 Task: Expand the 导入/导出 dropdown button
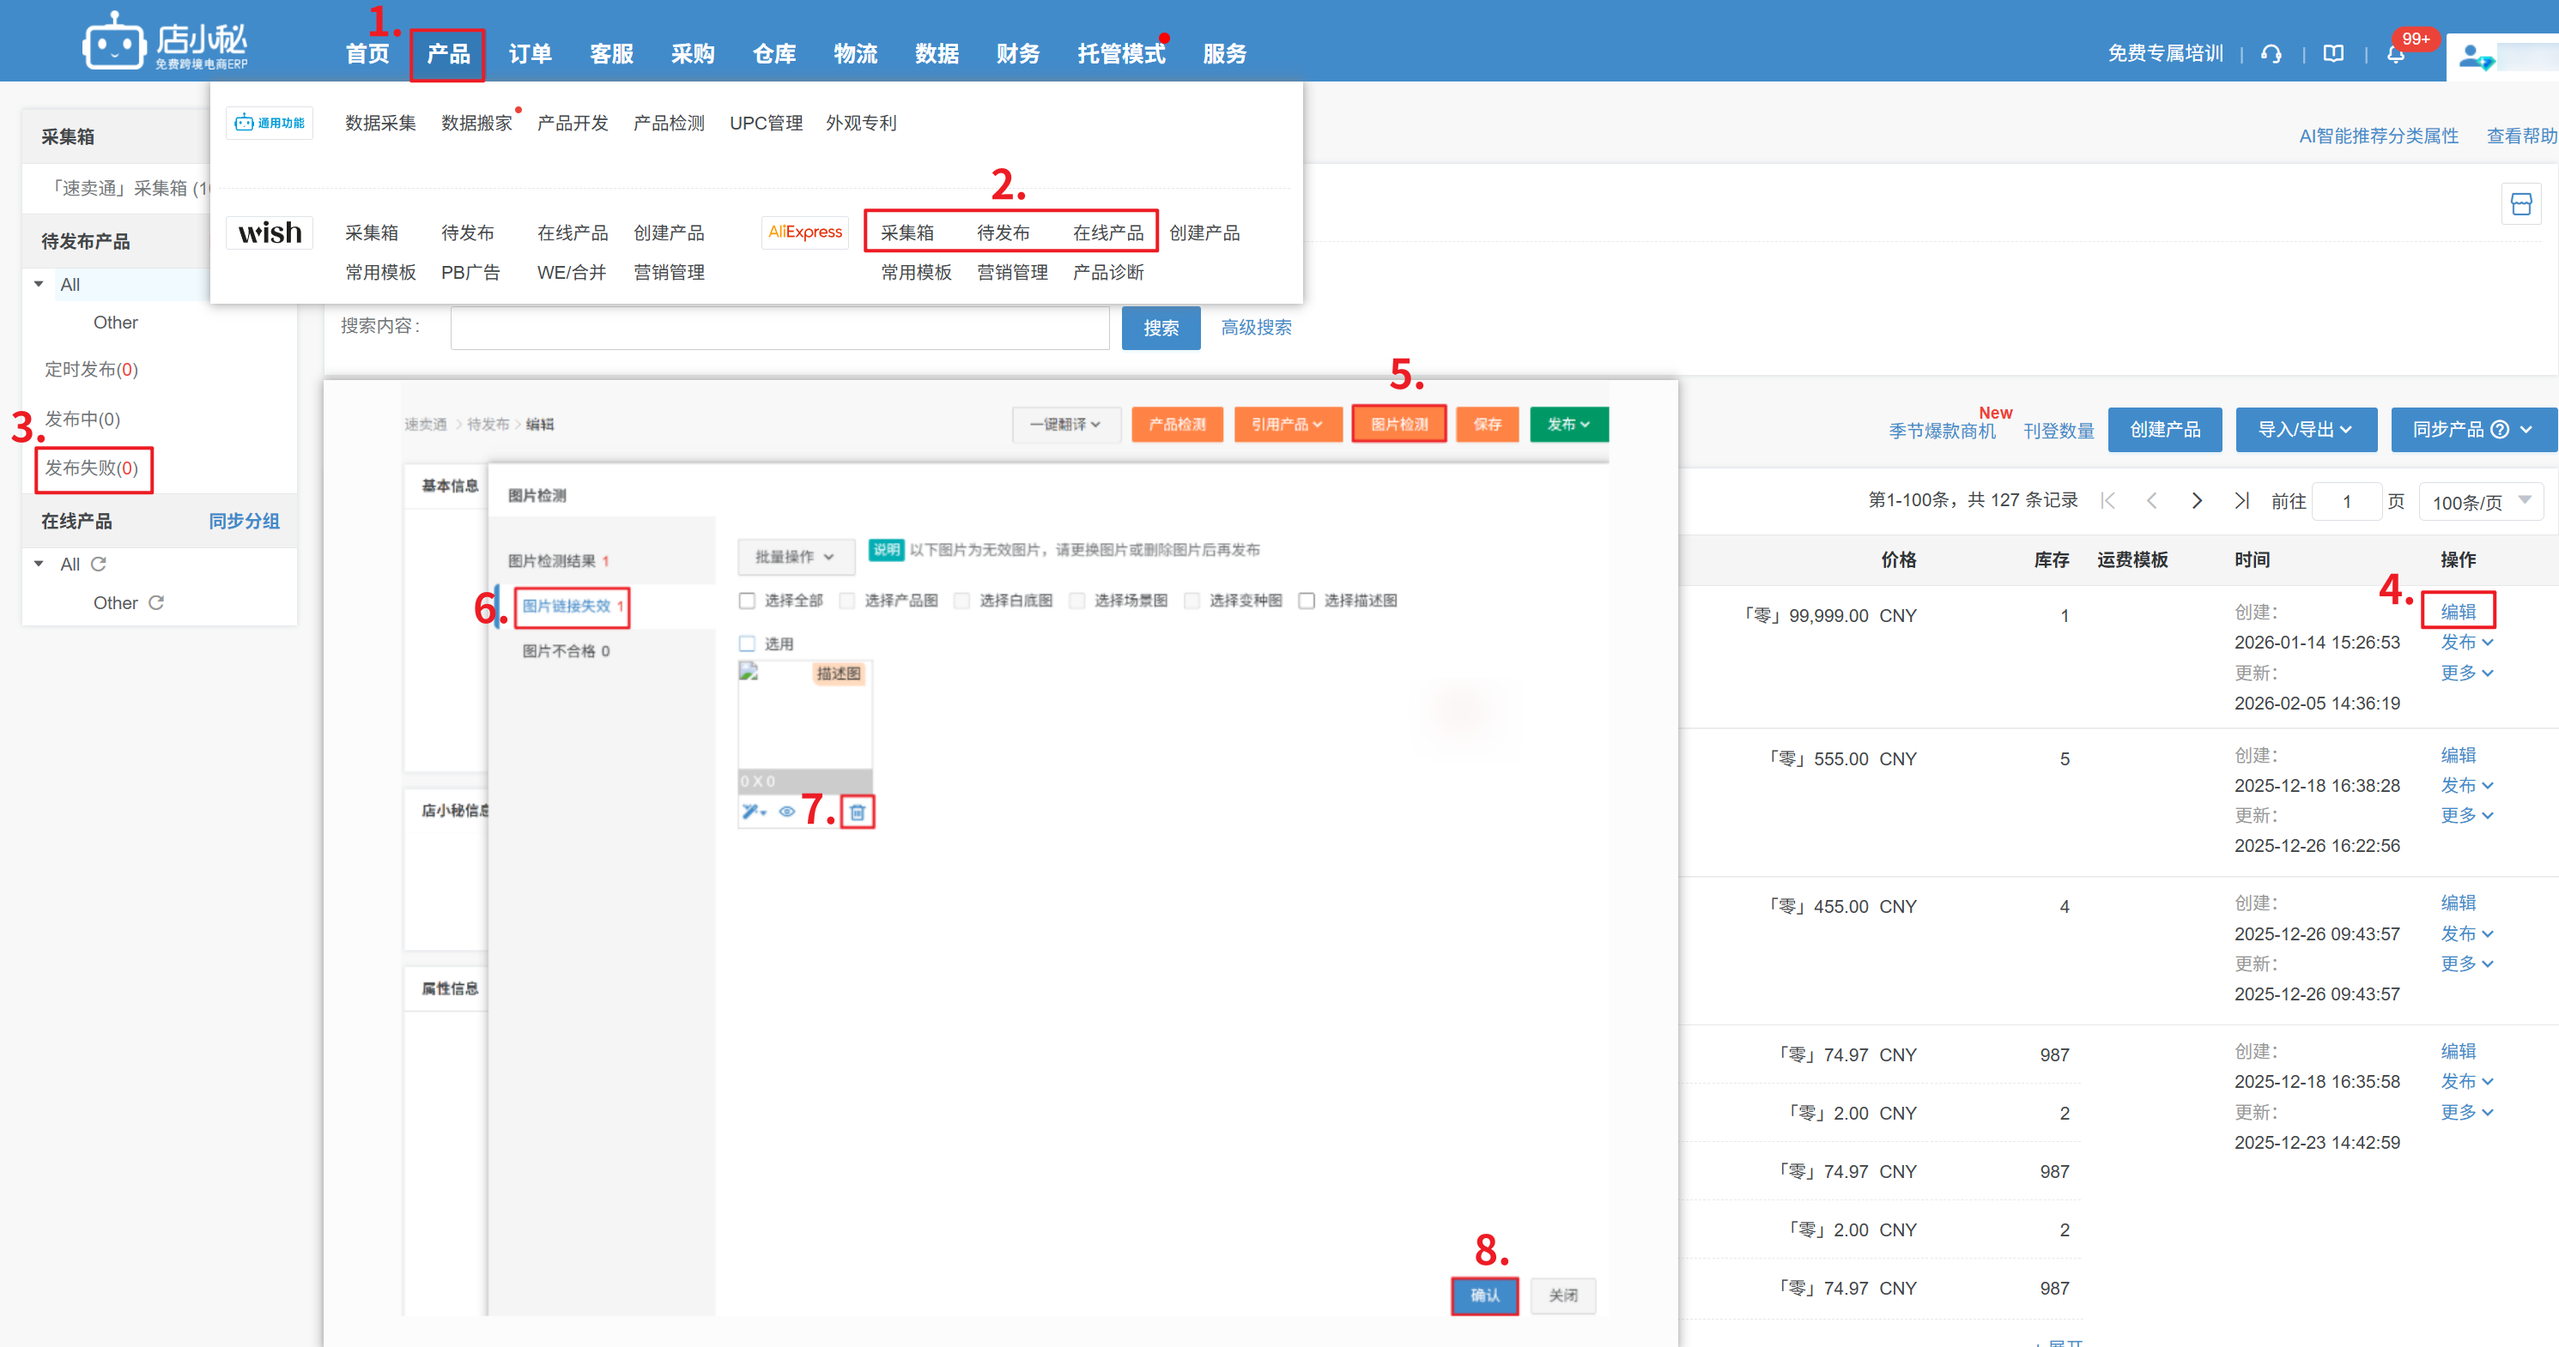[2305, 430]
